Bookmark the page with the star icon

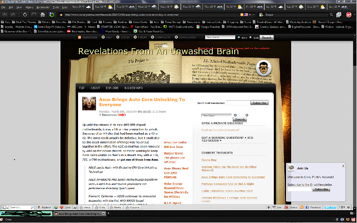coord(250,15)
